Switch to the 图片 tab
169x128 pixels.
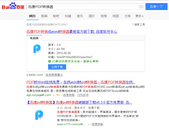(x=92, y=16)
